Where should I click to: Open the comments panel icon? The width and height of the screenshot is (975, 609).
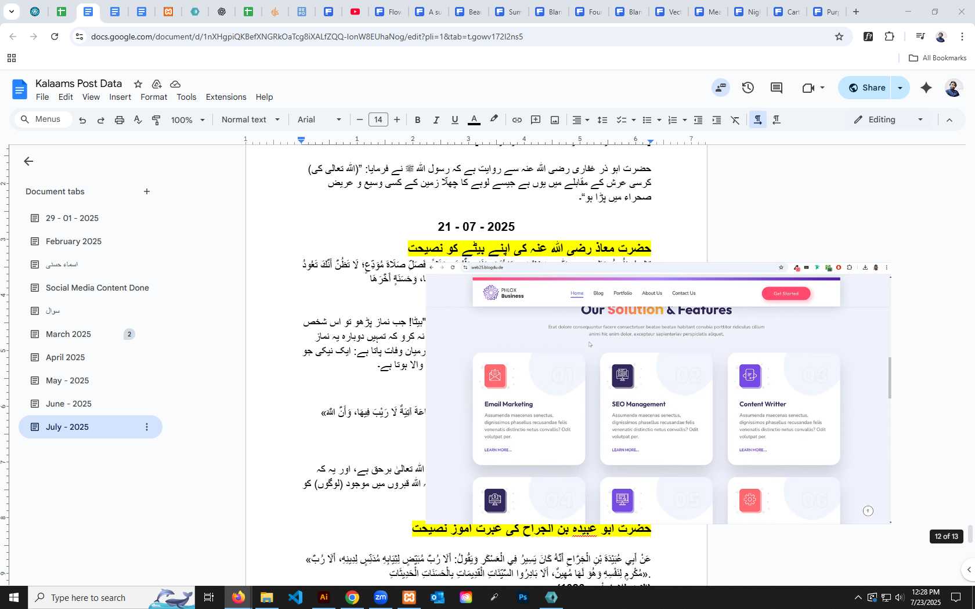click(777, 88)
